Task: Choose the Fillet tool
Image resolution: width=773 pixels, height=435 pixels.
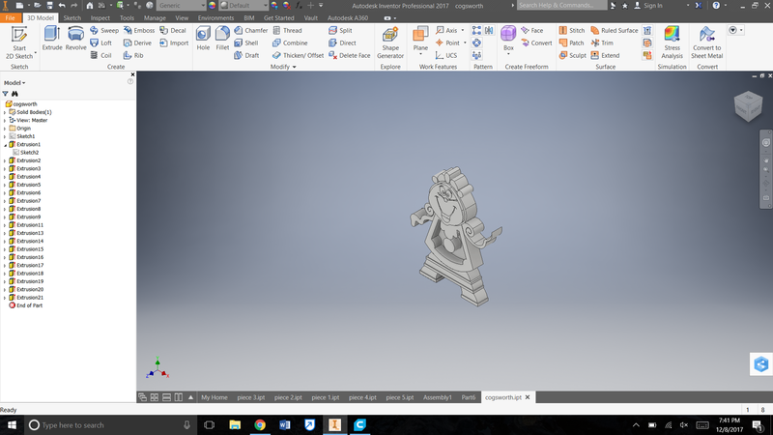Action: coord(223,39)
